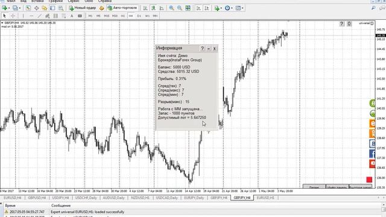Select the crosshair tool
The image size is (386, 217).
coord(13,16)
